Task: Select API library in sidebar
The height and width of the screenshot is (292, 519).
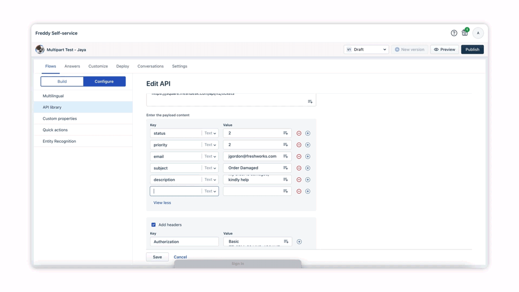Action: point(83,107)
